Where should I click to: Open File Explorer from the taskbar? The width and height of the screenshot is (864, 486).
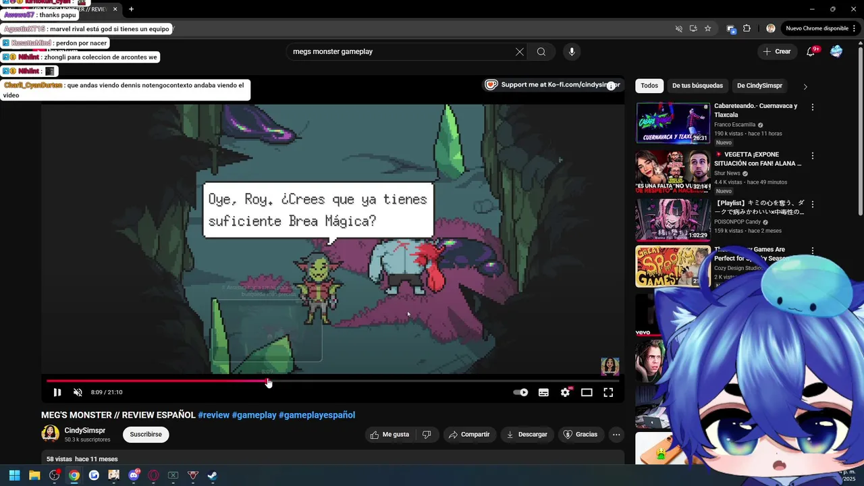34,475
